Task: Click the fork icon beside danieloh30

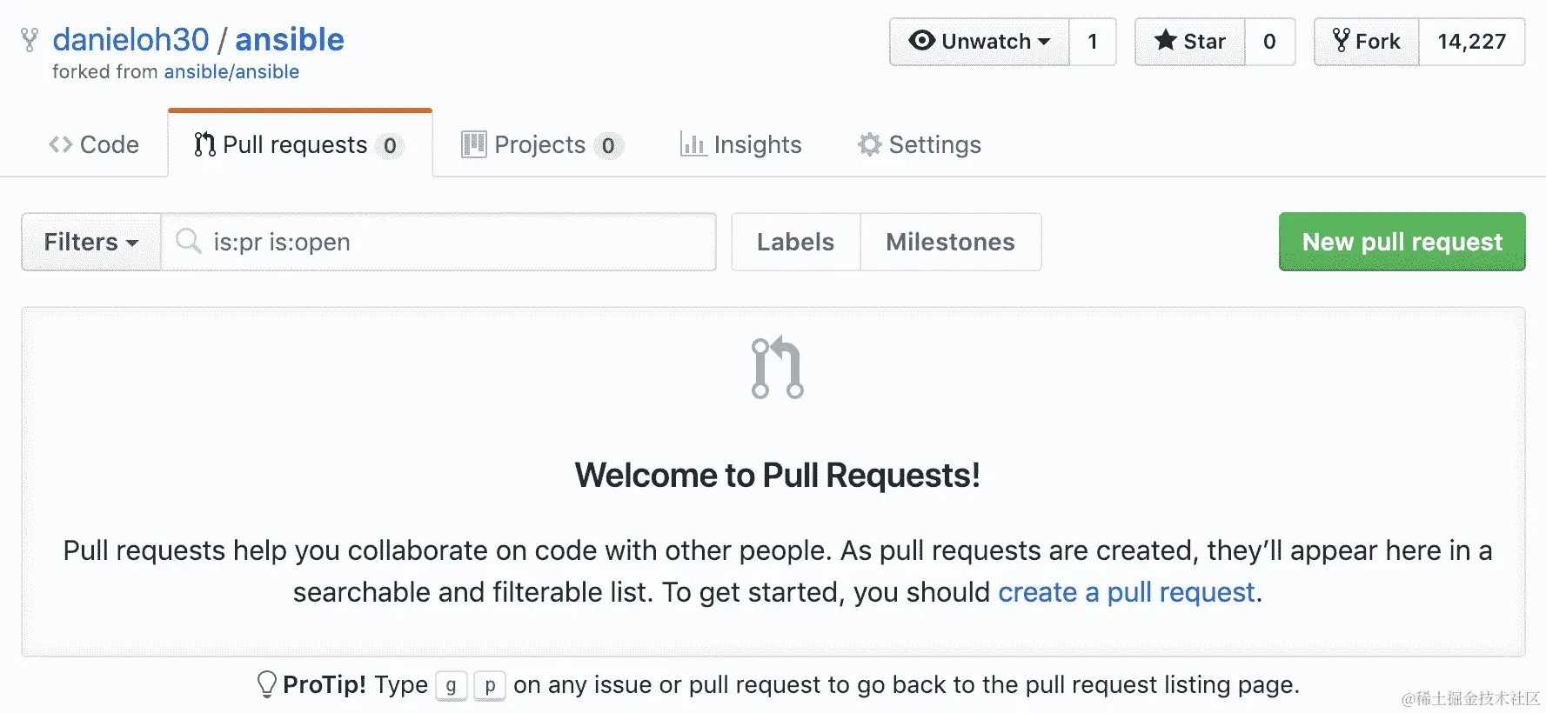Action: (x=30, y=40)
